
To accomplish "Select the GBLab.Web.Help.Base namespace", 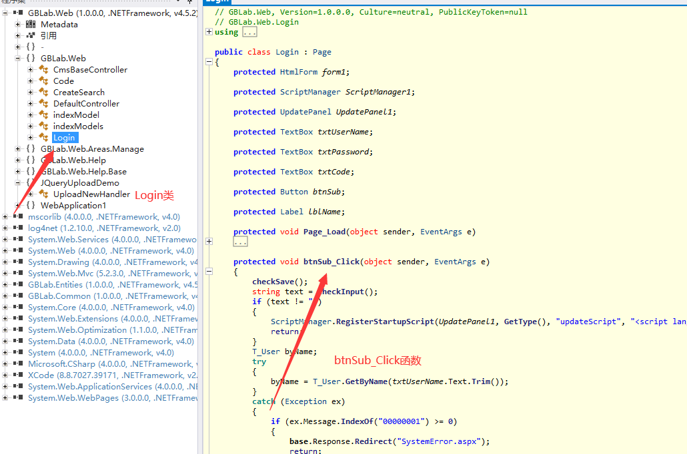I will (83, 172).
